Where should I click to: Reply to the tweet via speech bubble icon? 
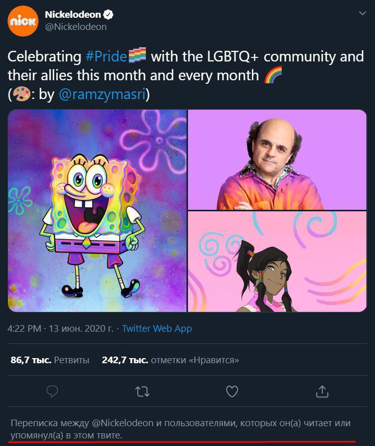tap(52, 391)
